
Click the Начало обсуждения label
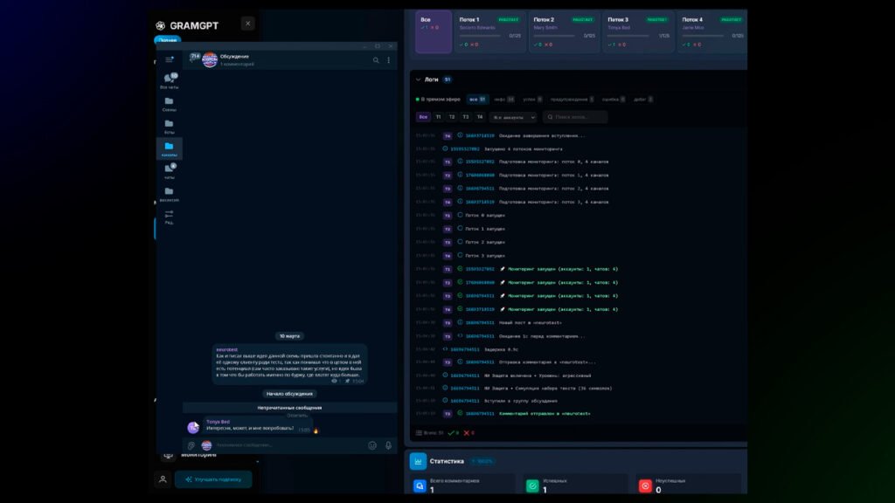pyautogui.click(x=289, y=394)
